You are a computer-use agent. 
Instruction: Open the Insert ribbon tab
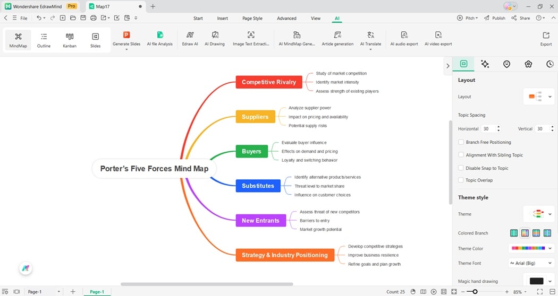pos(223,19)
